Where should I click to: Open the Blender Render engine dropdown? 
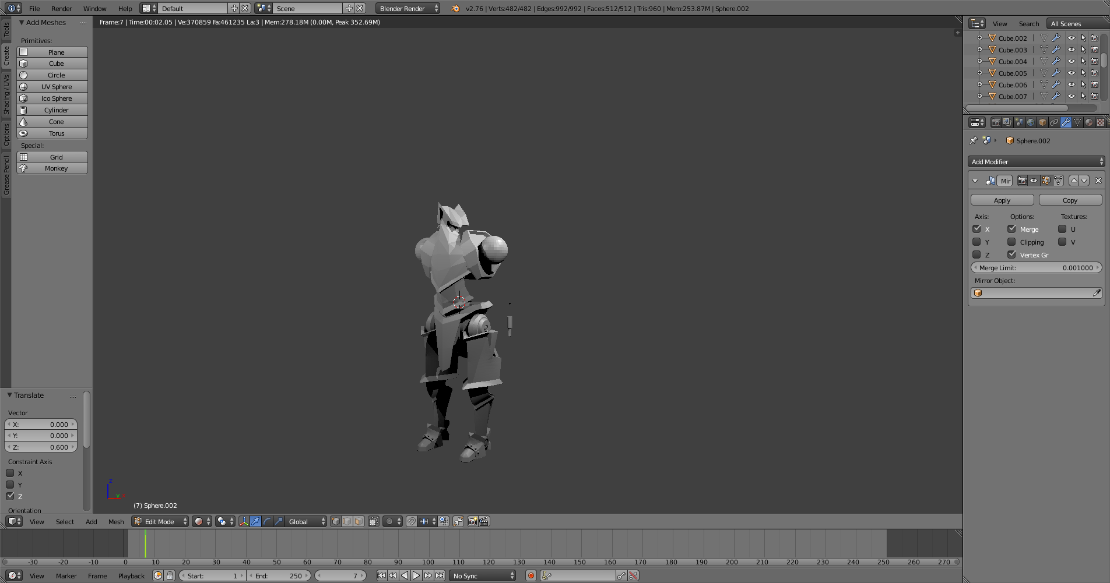tap(408, 9)
